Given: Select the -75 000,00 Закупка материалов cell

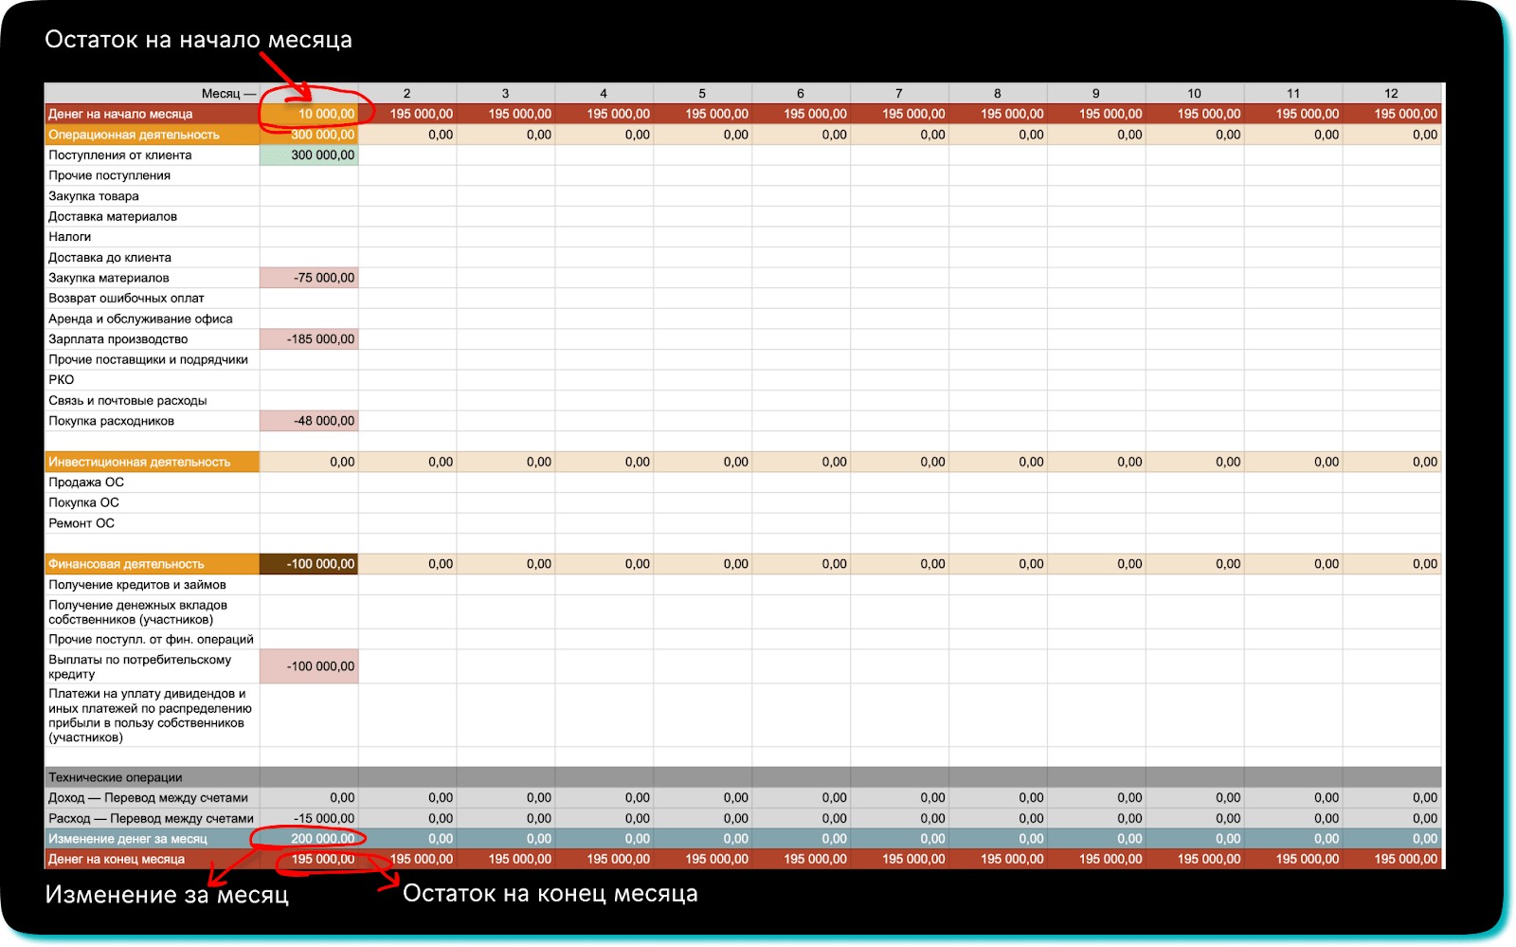Looking at the screenshot, I should click(x=310, y=278).
